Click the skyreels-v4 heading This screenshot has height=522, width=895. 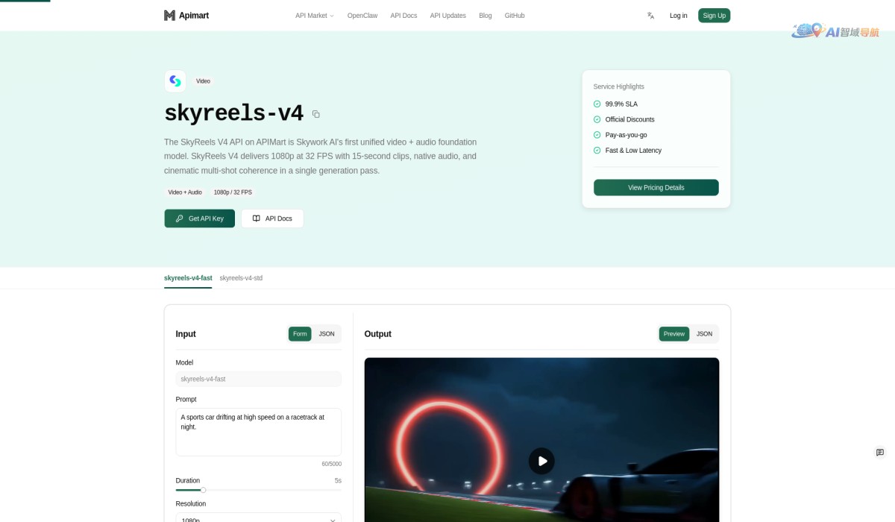pos(233,113)
